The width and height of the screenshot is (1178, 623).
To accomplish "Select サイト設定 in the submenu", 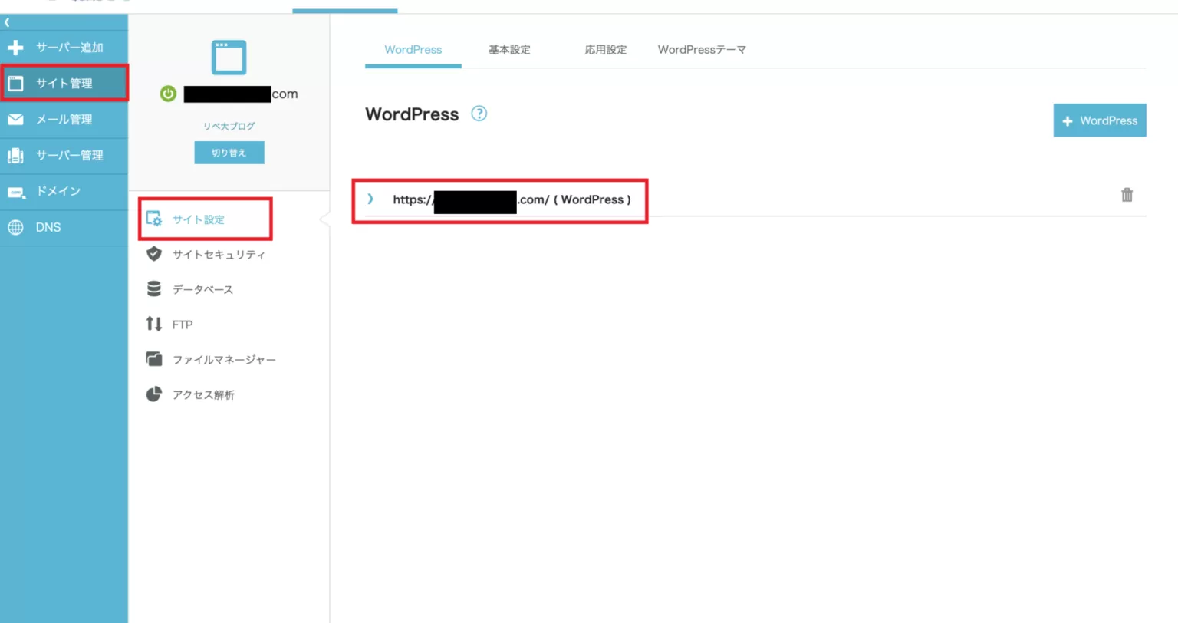I will click(x=198, y=219).
